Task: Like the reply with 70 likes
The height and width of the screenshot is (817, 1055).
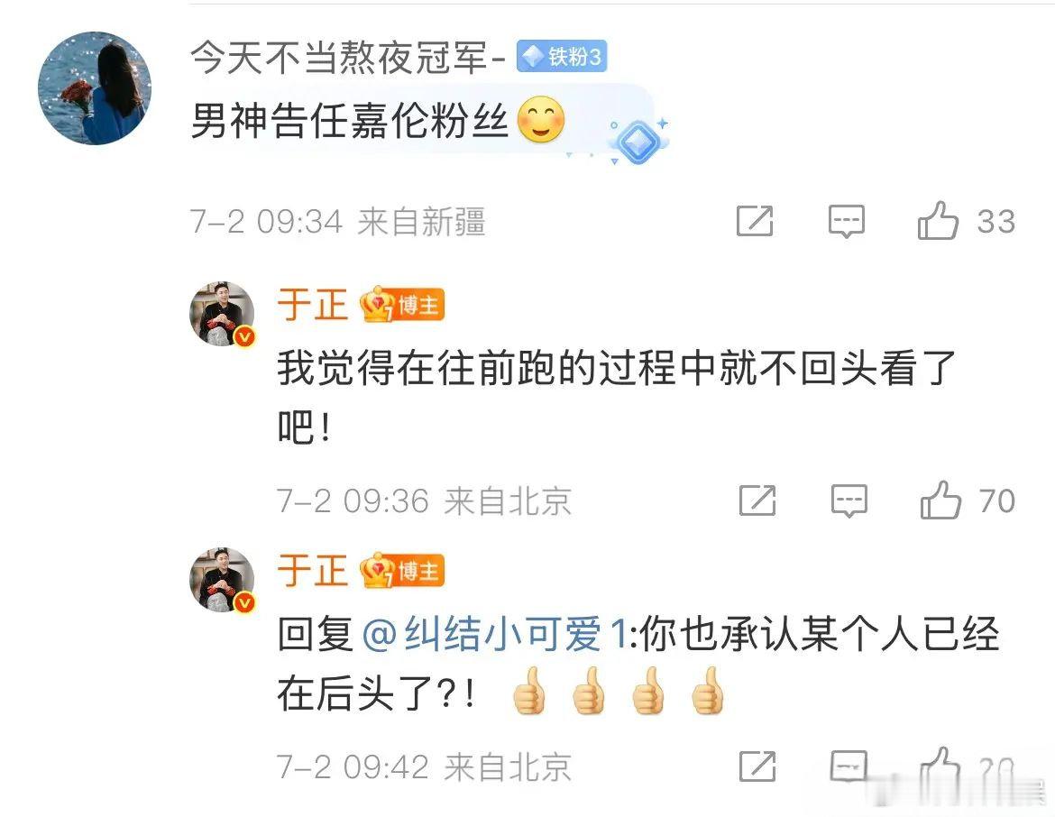Action: coord(940,500)
